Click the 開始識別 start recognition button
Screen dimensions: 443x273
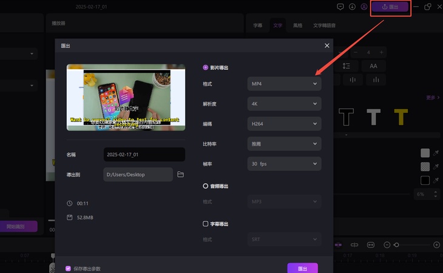18,226
